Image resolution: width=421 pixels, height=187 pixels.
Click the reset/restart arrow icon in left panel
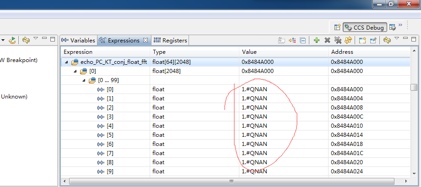tap(12, 41)
